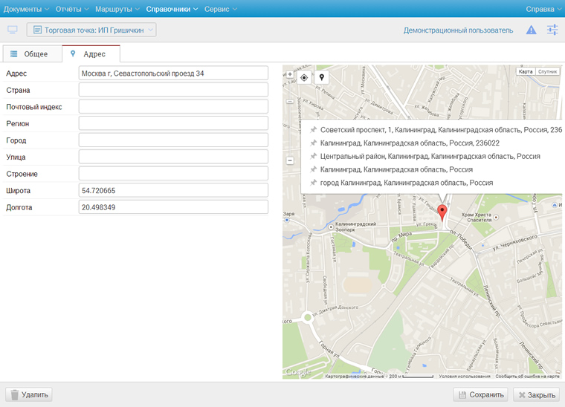This screenshot has height=407, width=565.
Task: Click the Широта field with 54.720665
Action: coord(173,190)
